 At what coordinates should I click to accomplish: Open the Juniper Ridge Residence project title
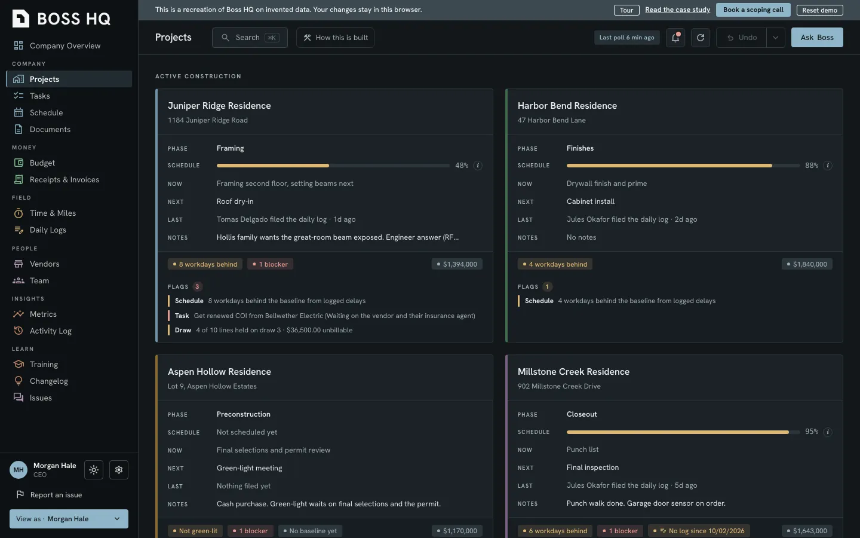coord(219,106)
